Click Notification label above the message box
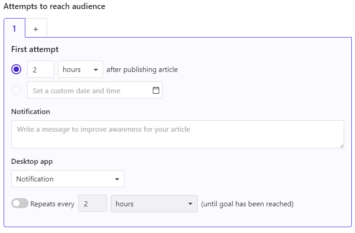355x233 pixels. pos(31,112)
